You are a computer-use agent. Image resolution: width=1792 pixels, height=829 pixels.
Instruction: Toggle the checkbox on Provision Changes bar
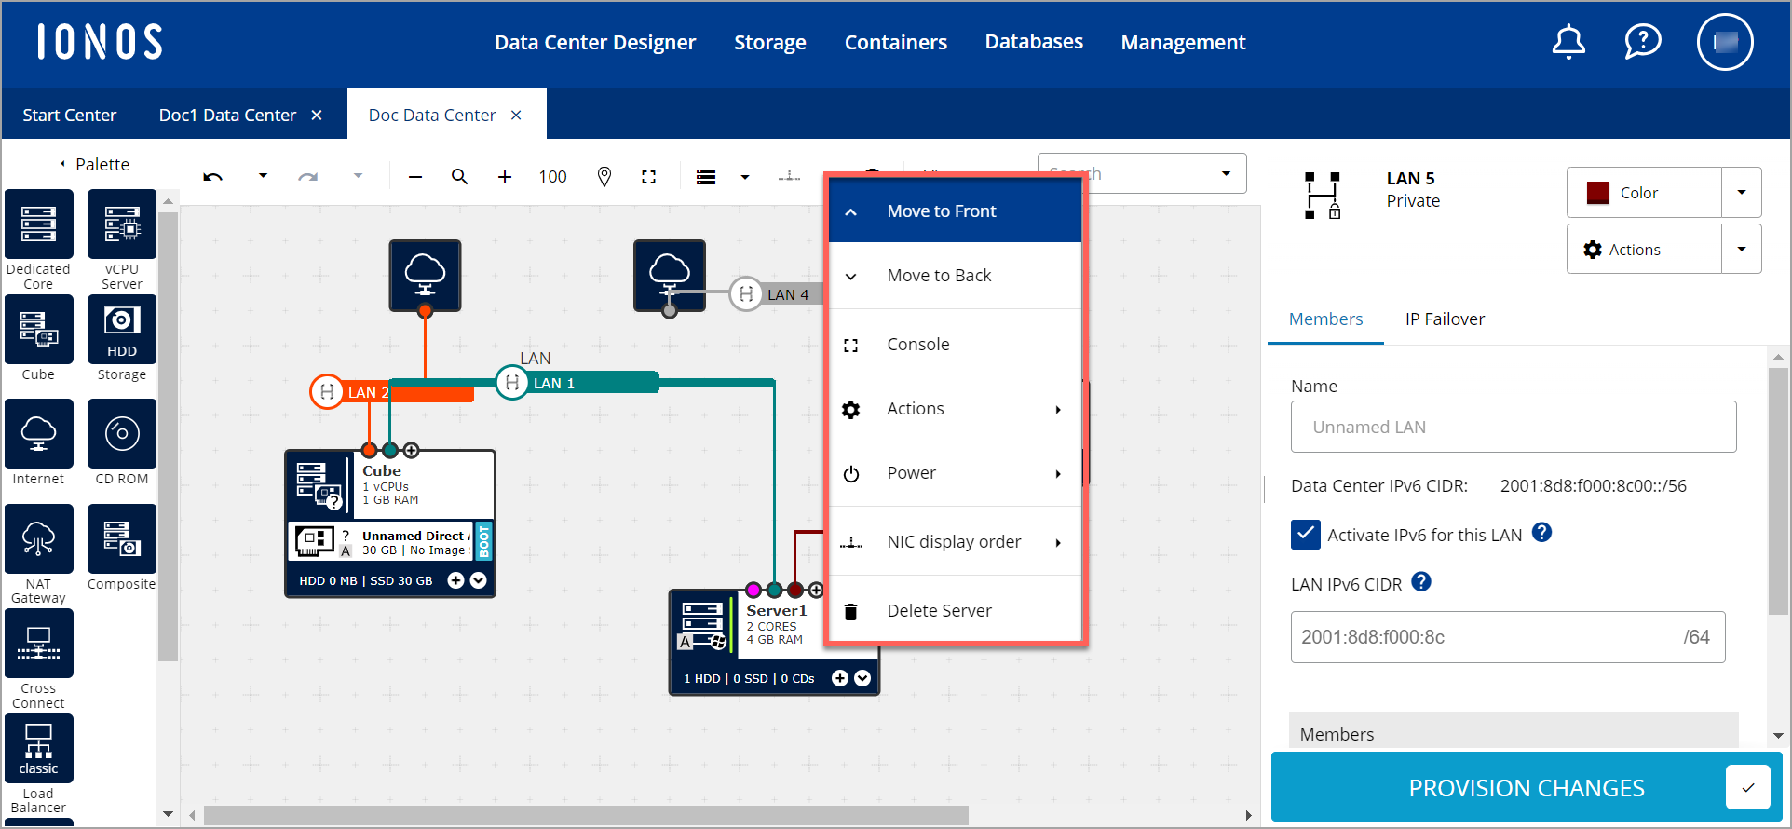1747,788
